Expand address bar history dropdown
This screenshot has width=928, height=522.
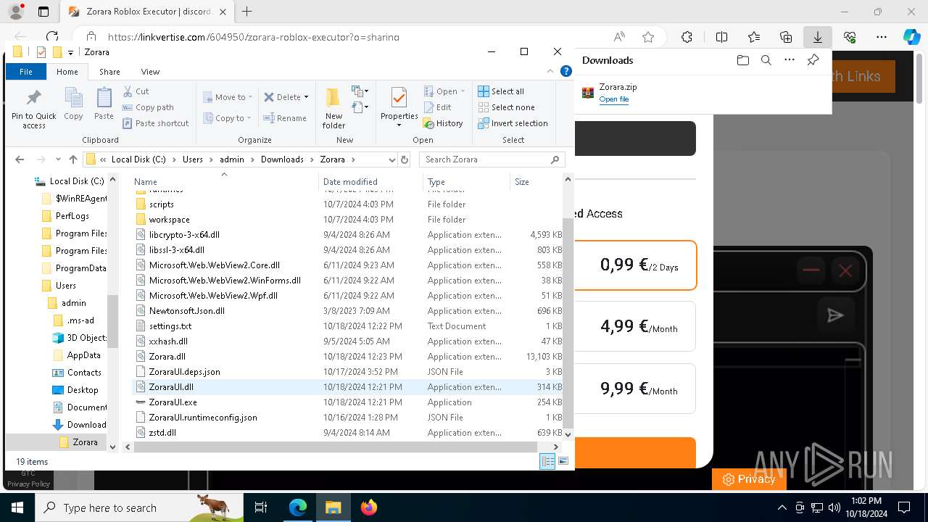click(x=392, y=159)
